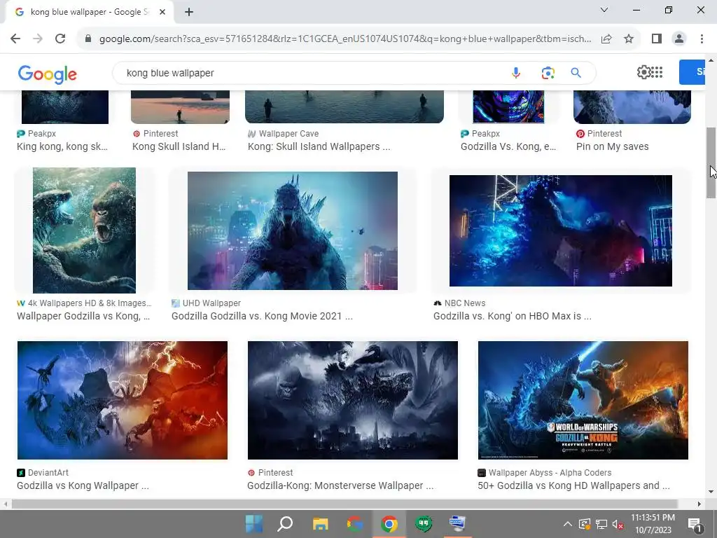
Task: Click the vertical scrollbar thumb
Action: 711,163
